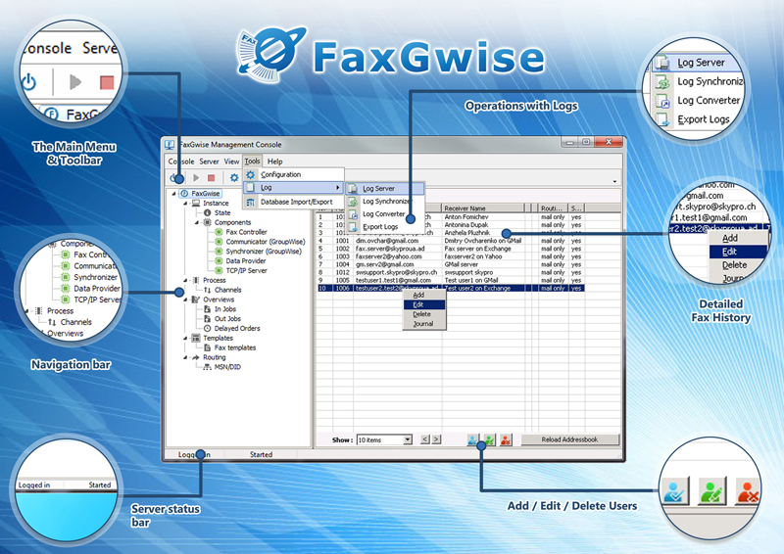Click the red Stop server toolbar icon
Image resolution: width=784 pixels, height=554 pixels.
click(211, 177)
